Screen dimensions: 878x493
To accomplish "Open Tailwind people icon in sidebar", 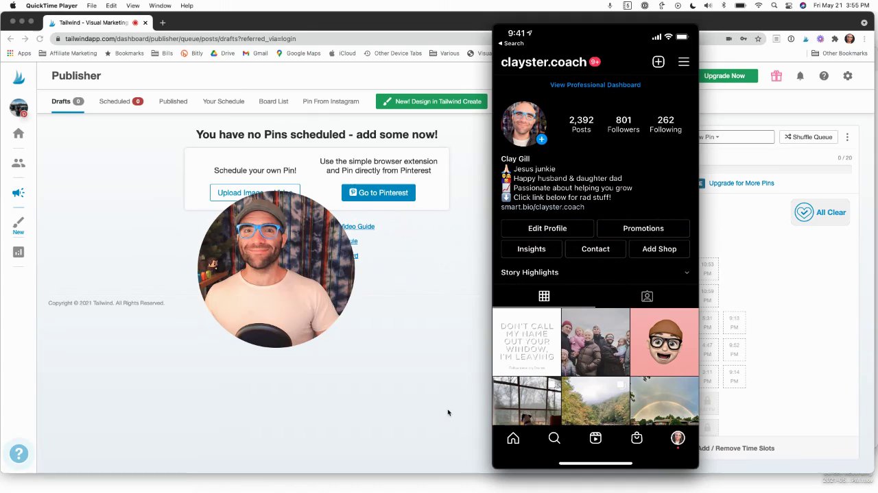I will (x=19, y=163).
